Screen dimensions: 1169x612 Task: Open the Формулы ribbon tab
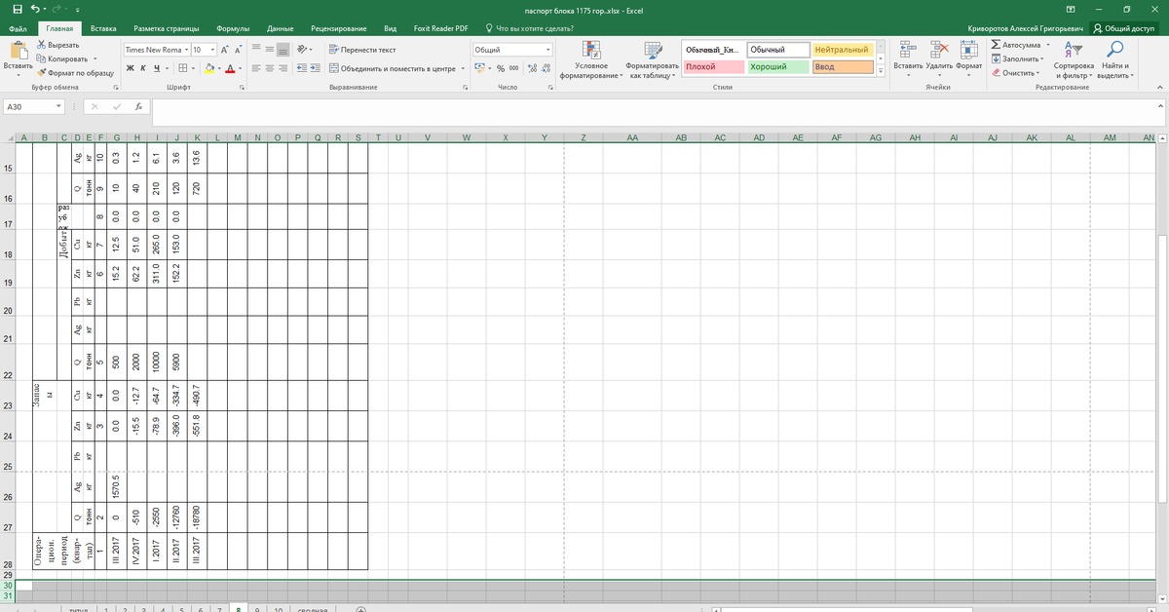point(234,28)
